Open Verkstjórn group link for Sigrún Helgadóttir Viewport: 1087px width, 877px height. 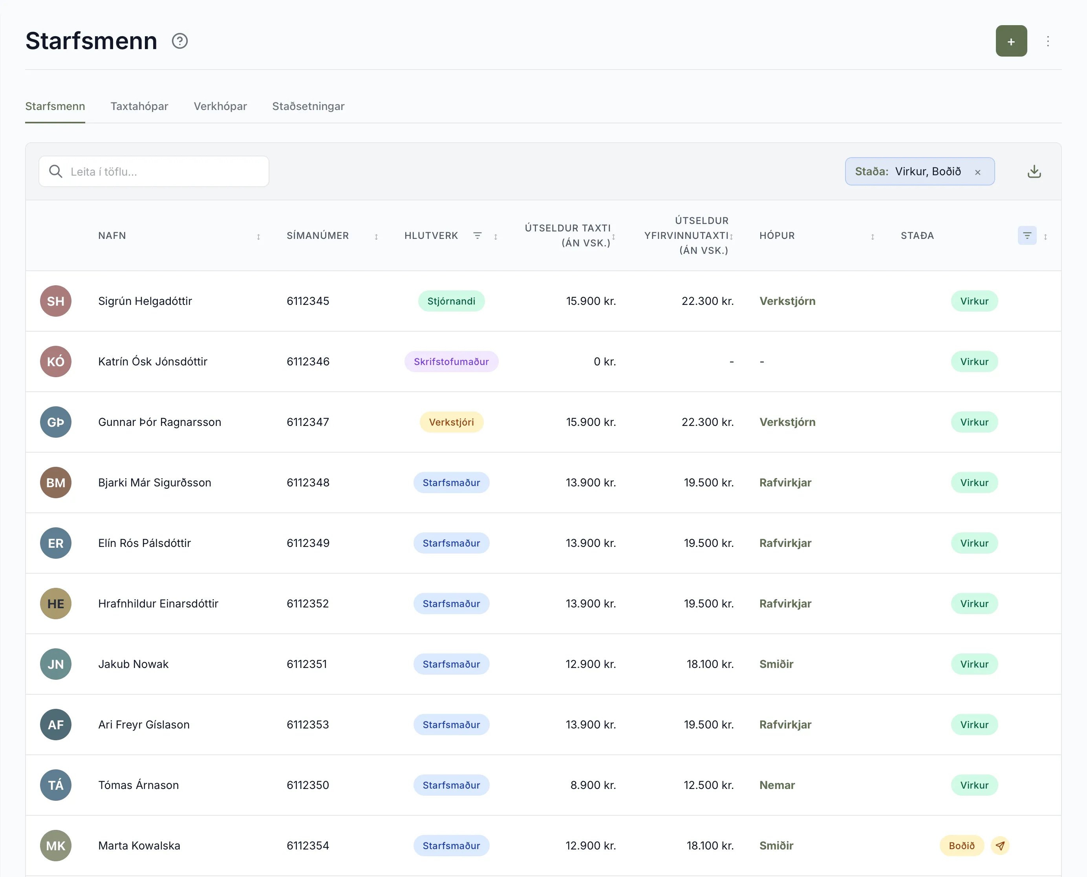pyautogui.click(x=787, y=301)
